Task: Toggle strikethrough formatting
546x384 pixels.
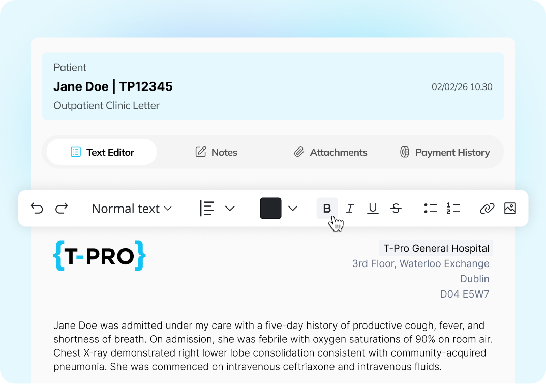Action: point(396,209)
